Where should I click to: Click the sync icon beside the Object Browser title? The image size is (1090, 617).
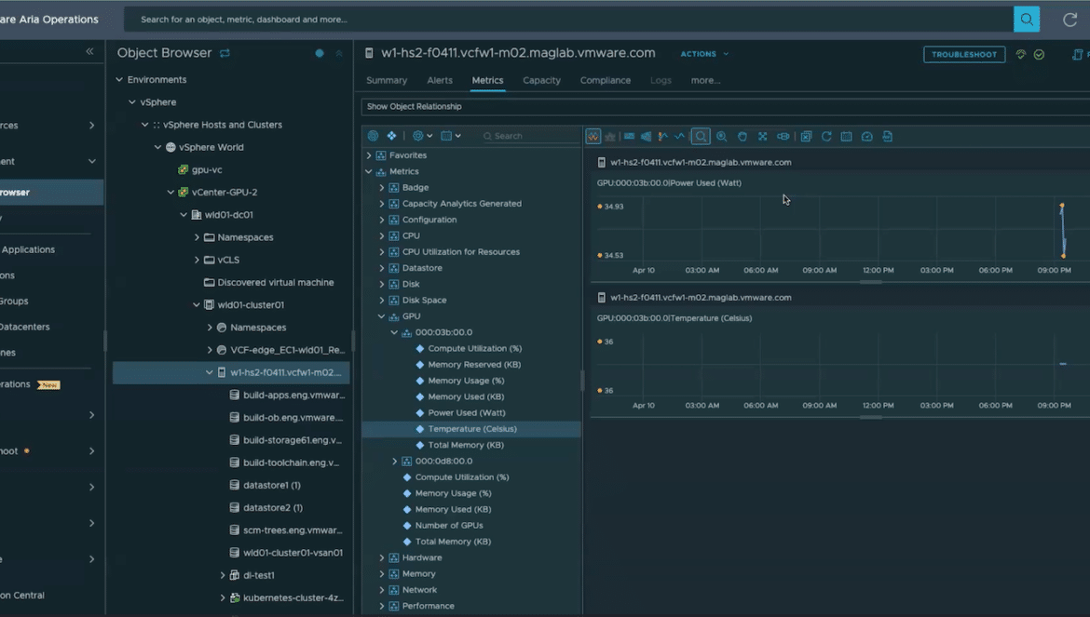point(225,53)
